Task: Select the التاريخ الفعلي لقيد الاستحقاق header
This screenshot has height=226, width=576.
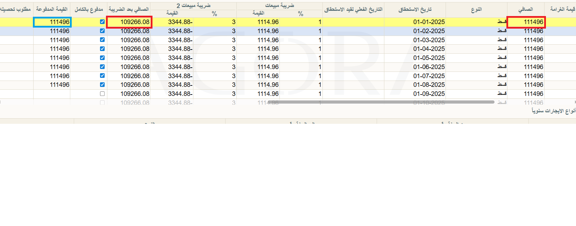Action: coord(353,9)
